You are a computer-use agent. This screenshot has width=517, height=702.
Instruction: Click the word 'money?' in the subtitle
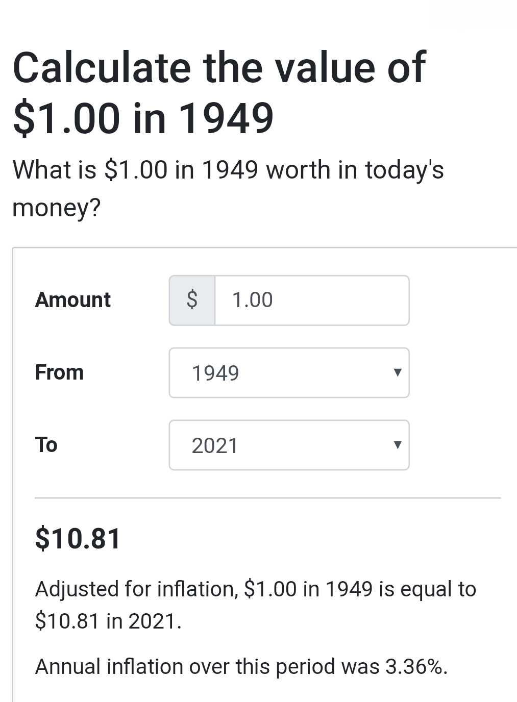point(56,208)
